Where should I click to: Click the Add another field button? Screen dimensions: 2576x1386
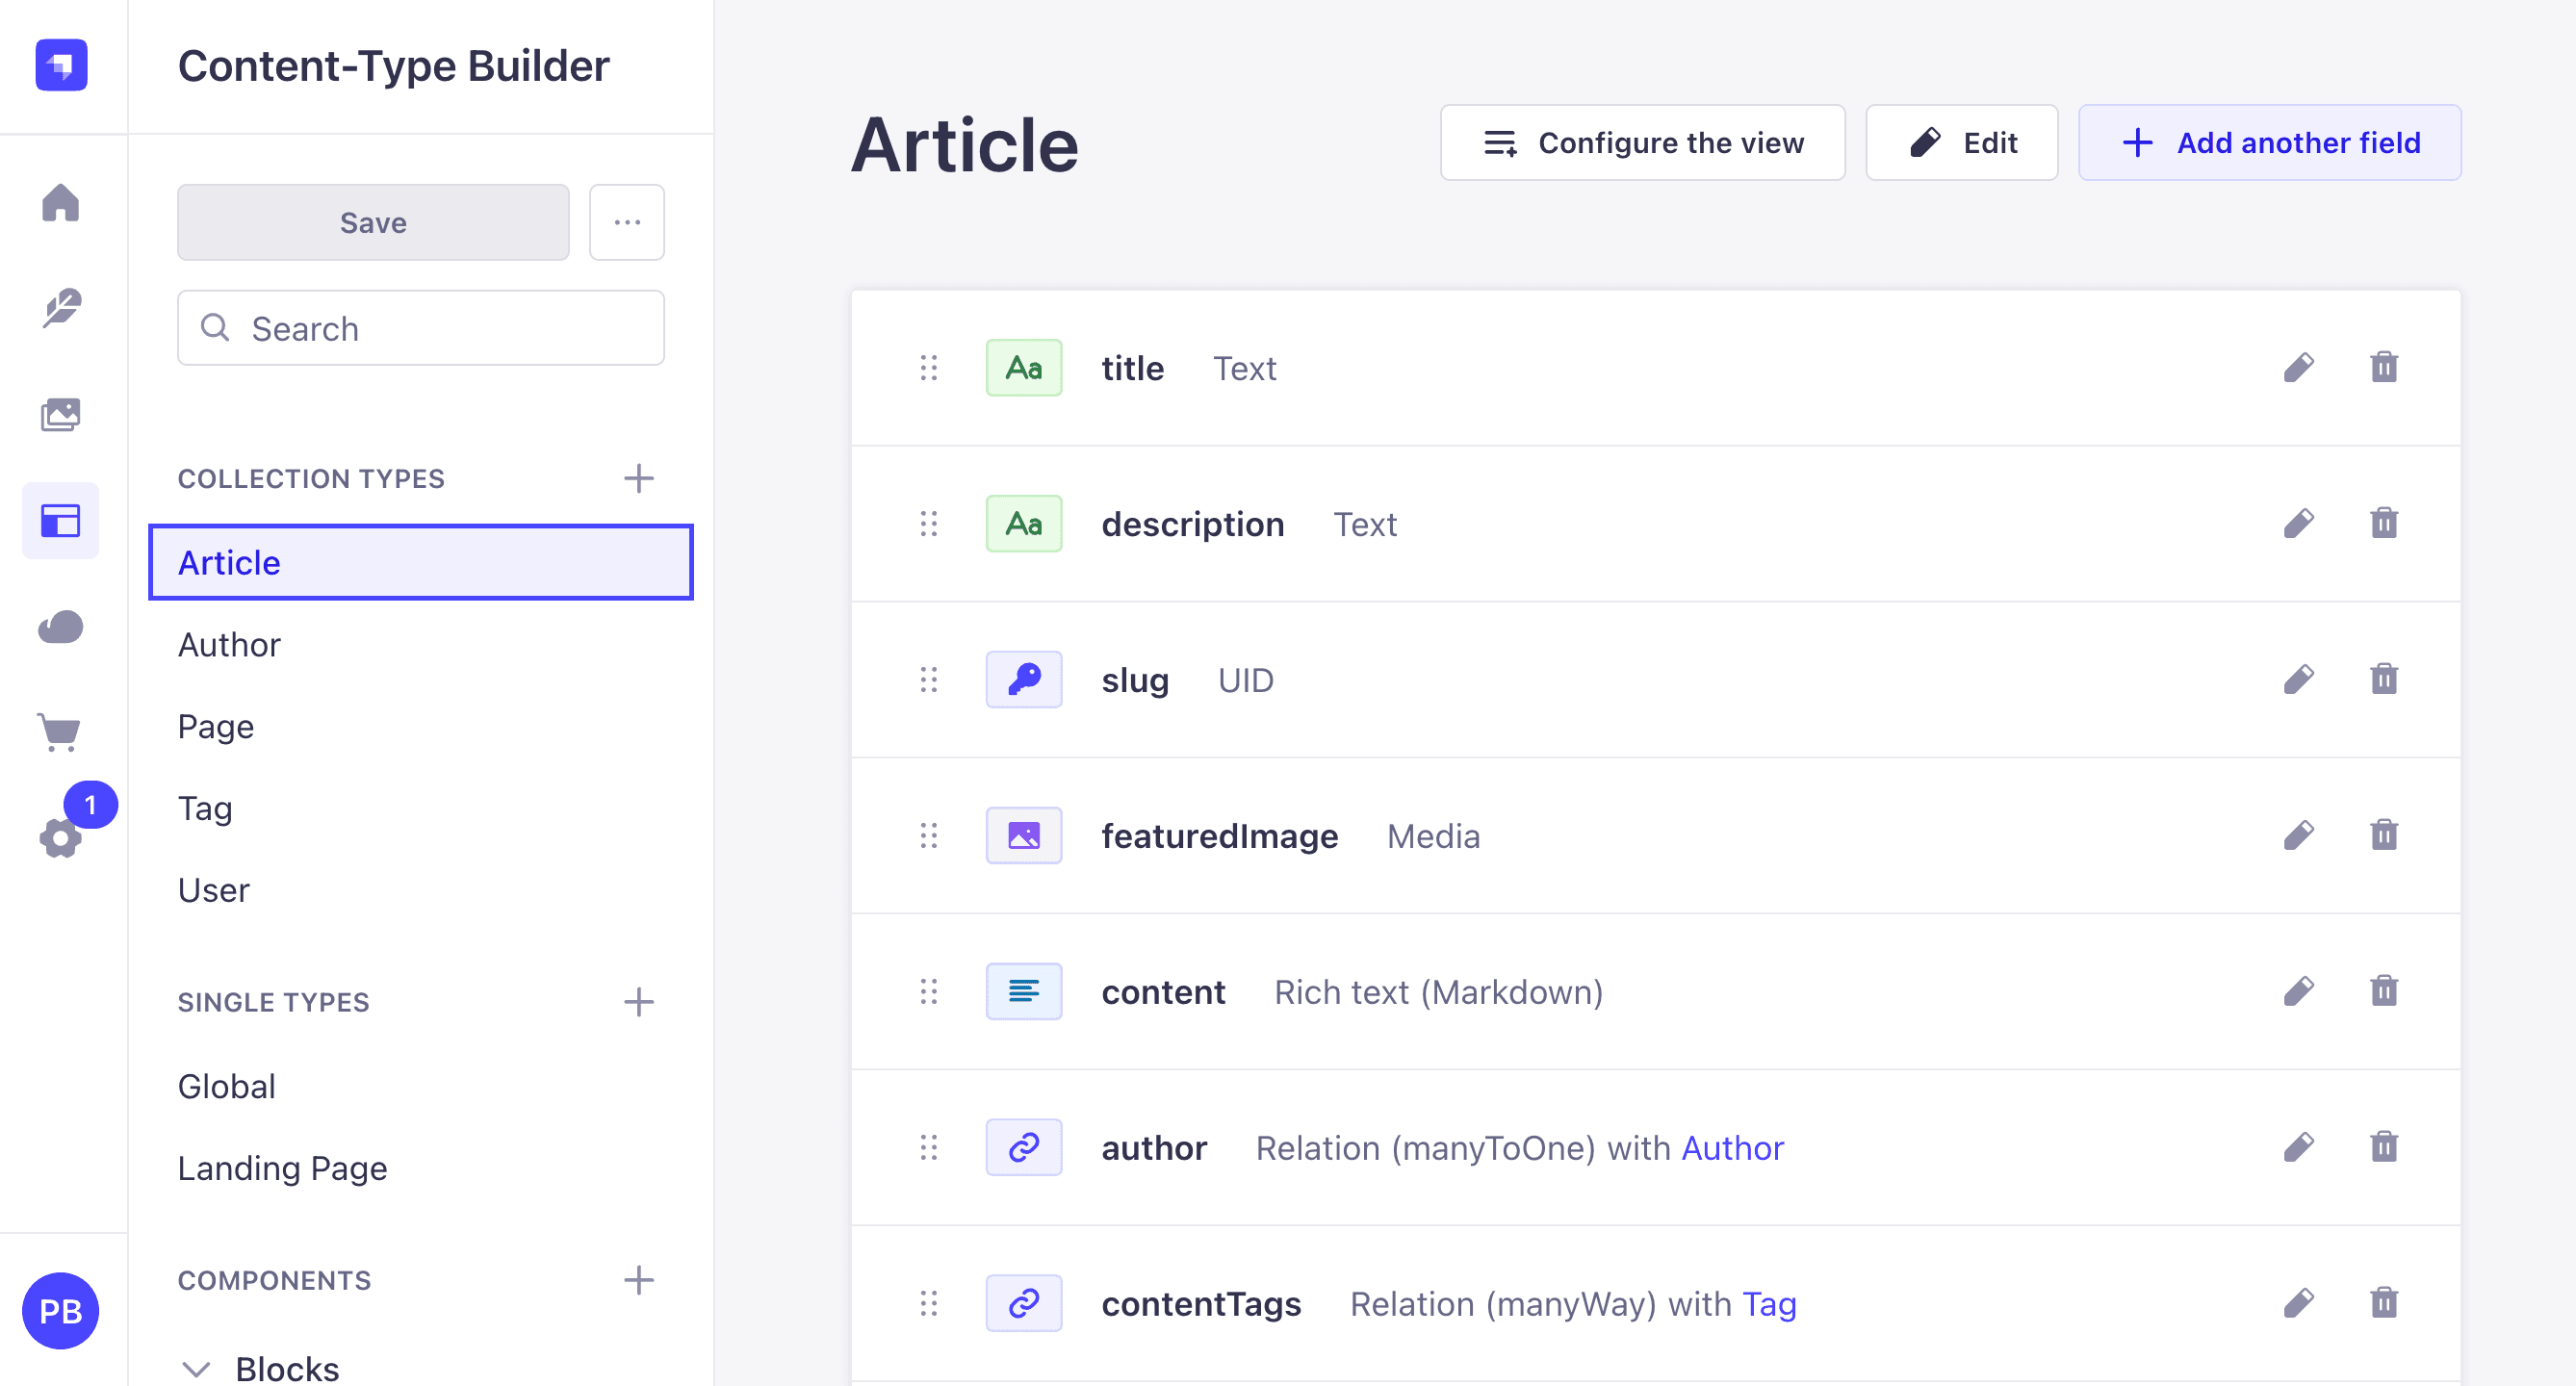click(x=2270, y=143)
